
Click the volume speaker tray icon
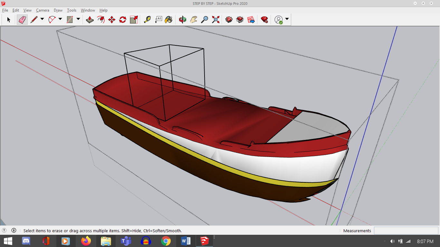point(392,241)
